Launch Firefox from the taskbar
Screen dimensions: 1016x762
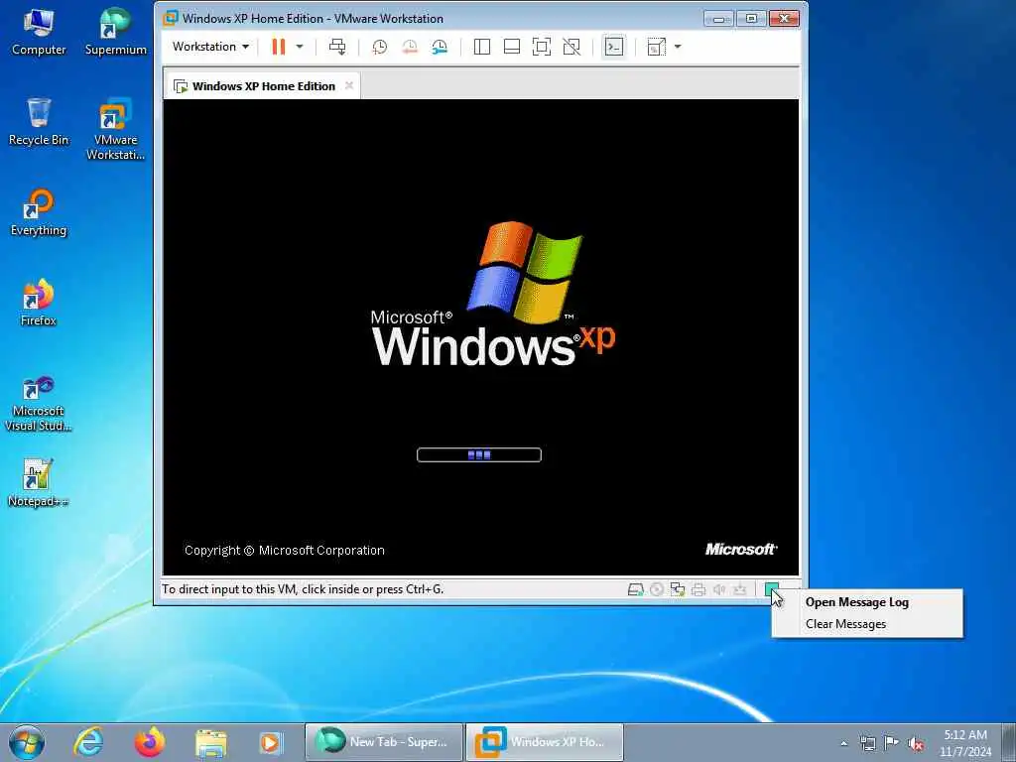tap(150, 742)
